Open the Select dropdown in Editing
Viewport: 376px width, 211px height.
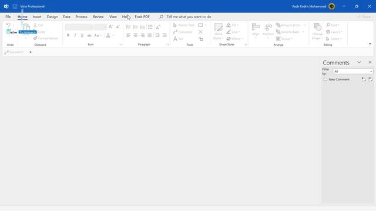coord(334,39)
